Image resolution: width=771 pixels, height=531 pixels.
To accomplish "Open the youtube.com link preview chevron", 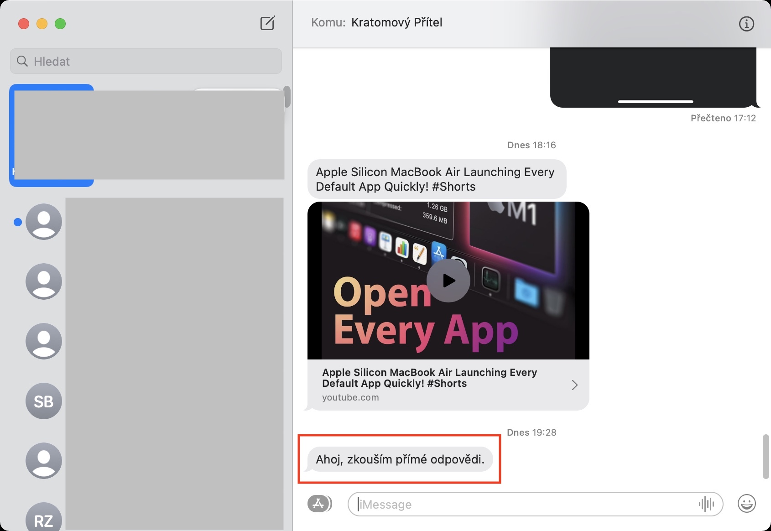I will point(574,385).
